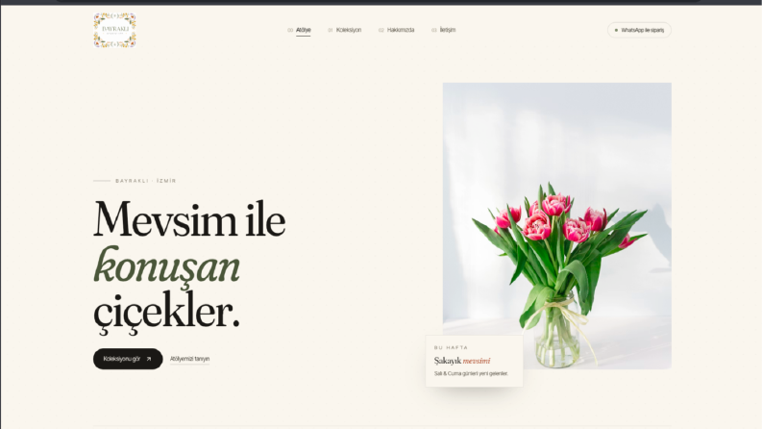
Task: Click the Bayraklı floral logo
Action: coord(114,30)
